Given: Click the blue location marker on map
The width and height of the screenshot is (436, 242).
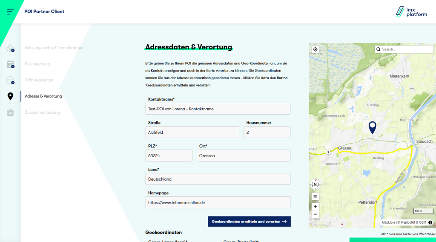Looking at the screenshot, I should pyautogui.click(x=373, y=127).
